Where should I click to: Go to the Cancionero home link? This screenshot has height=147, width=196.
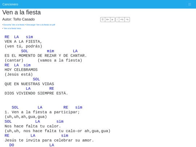pos(10,4)
